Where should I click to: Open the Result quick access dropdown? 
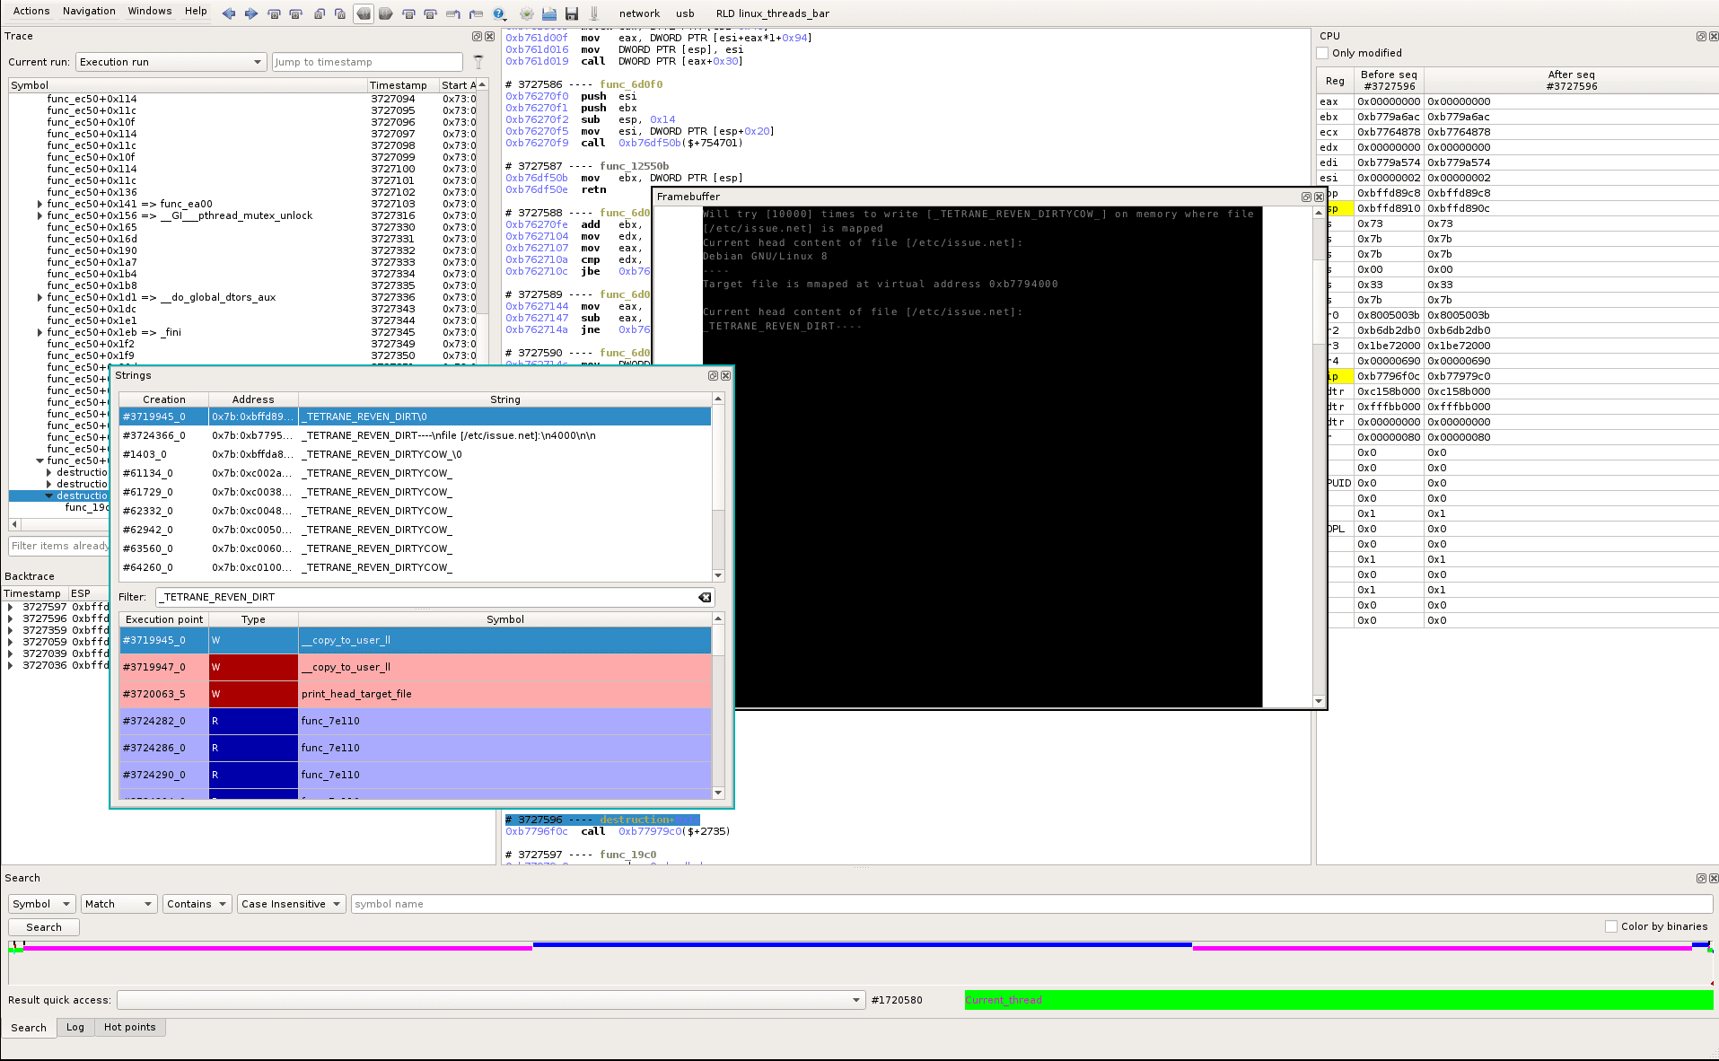click(x=856, y=1000)
